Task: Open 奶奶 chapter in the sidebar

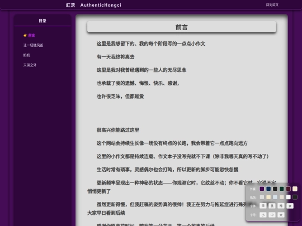Action: pyautogui.click(x=27, y=55)
